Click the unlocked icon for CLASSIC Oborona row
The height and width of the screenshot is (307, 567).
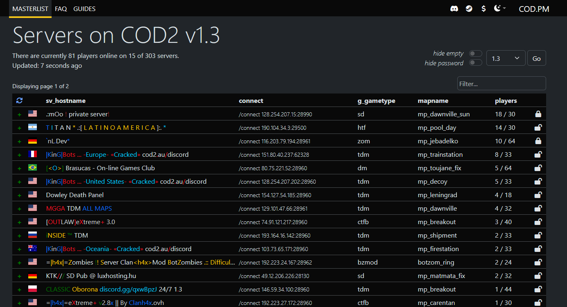coord(538,289)
